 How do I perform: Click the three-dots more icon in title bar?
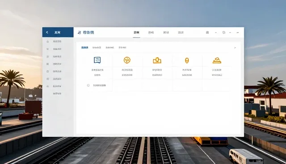click(238, 33)
